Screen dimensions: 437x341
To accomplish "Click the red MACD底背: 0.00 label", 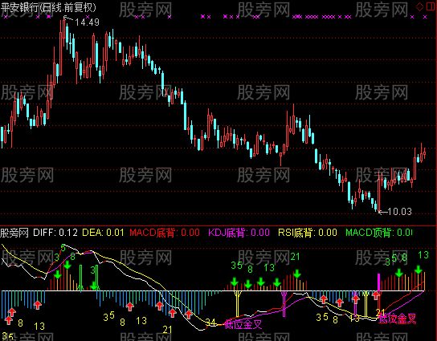I will click(x=165, y=233).
